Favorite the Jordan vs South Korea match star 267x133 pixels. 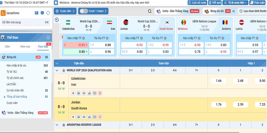pos(73,117)
